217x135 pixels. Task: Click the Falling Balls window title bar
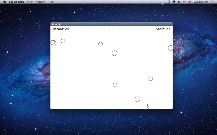click(111, 24)
